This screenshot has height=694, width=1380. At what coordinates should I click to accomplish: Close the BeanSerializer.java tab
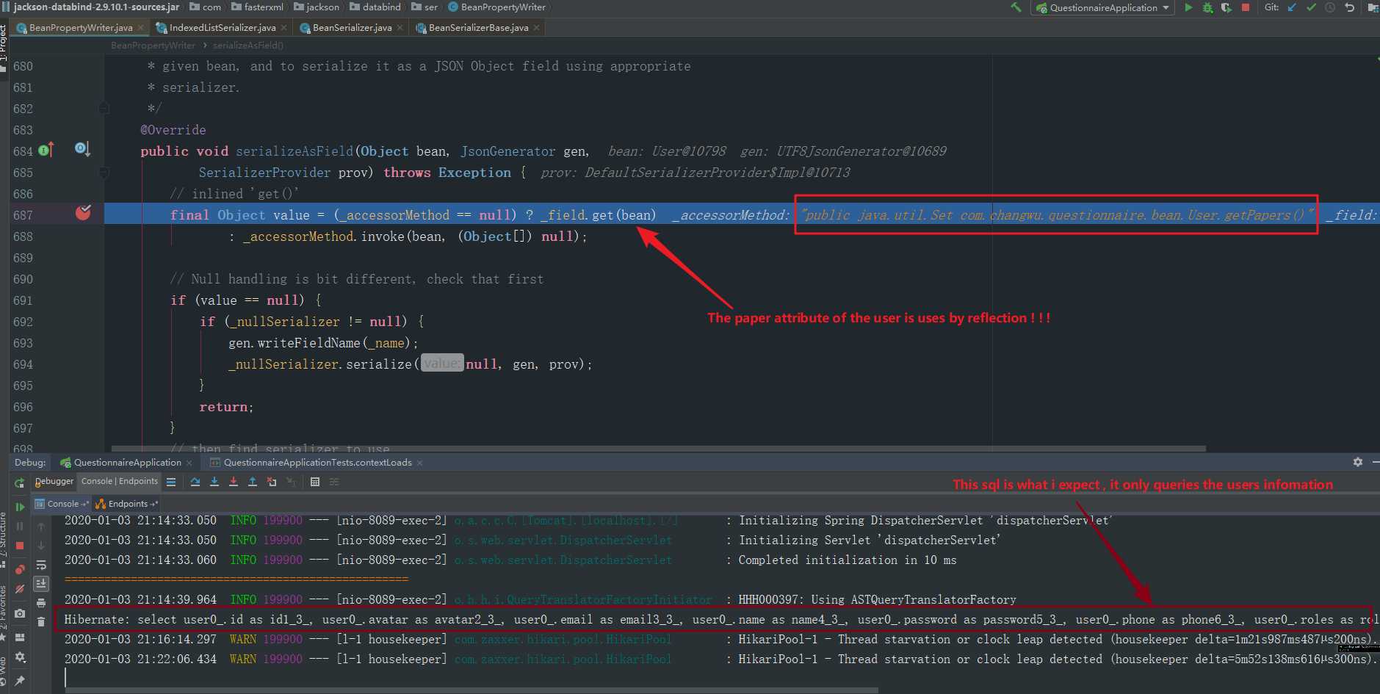[x=400, y=28]
